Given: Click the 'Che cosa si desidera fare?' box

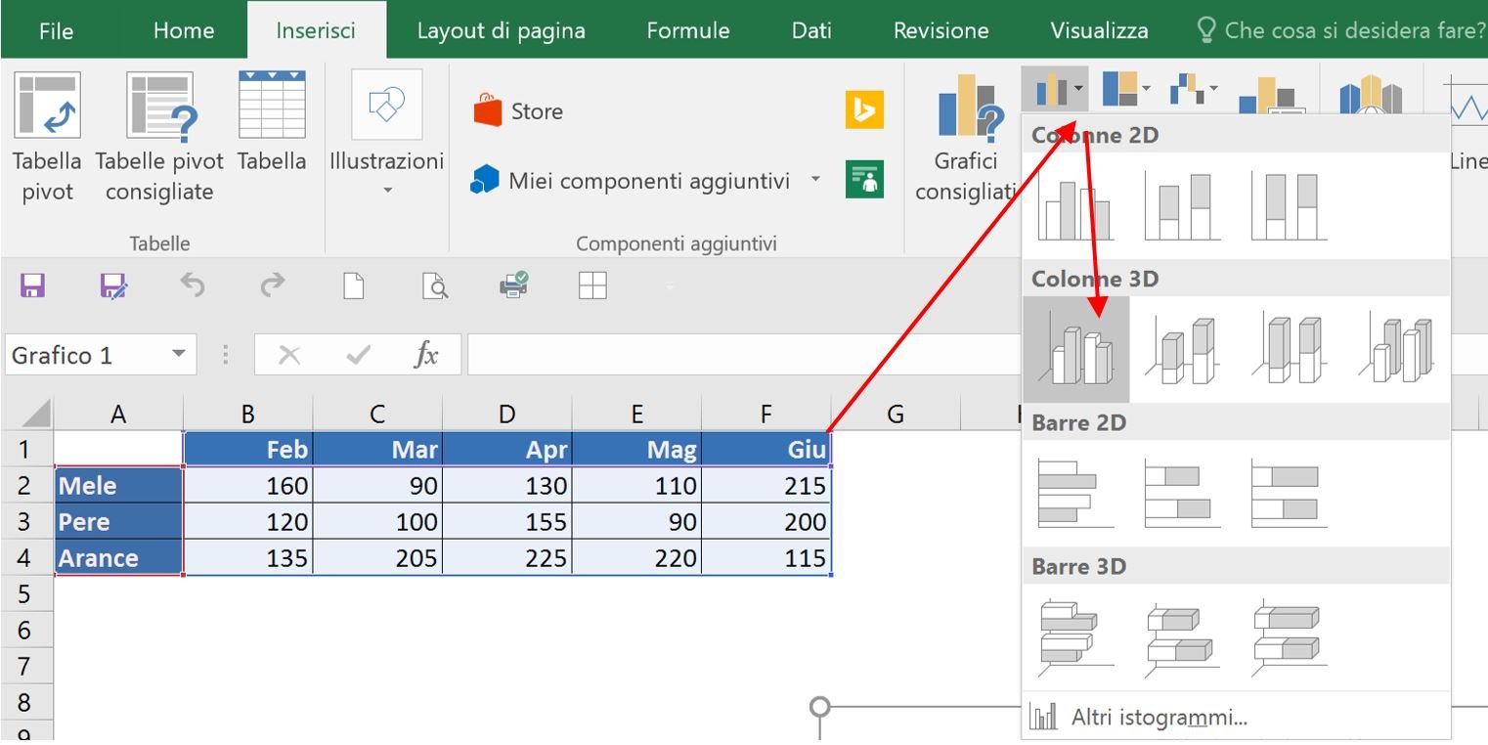Looking at the screenshot, I should [1341, 30].
